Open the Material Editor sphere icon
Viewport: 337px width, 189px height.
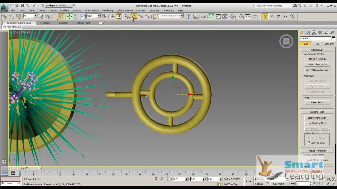click(x=233, y=17)
